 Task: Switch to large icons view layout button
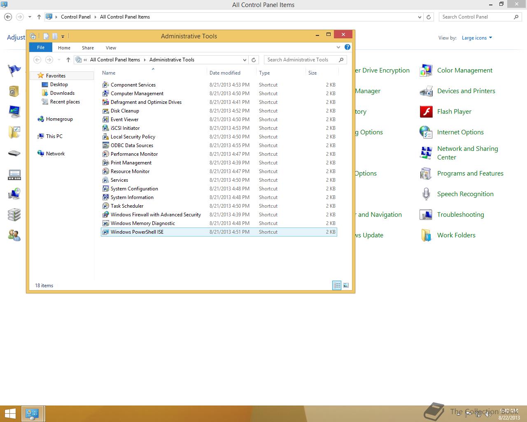(x=346, y=285)
